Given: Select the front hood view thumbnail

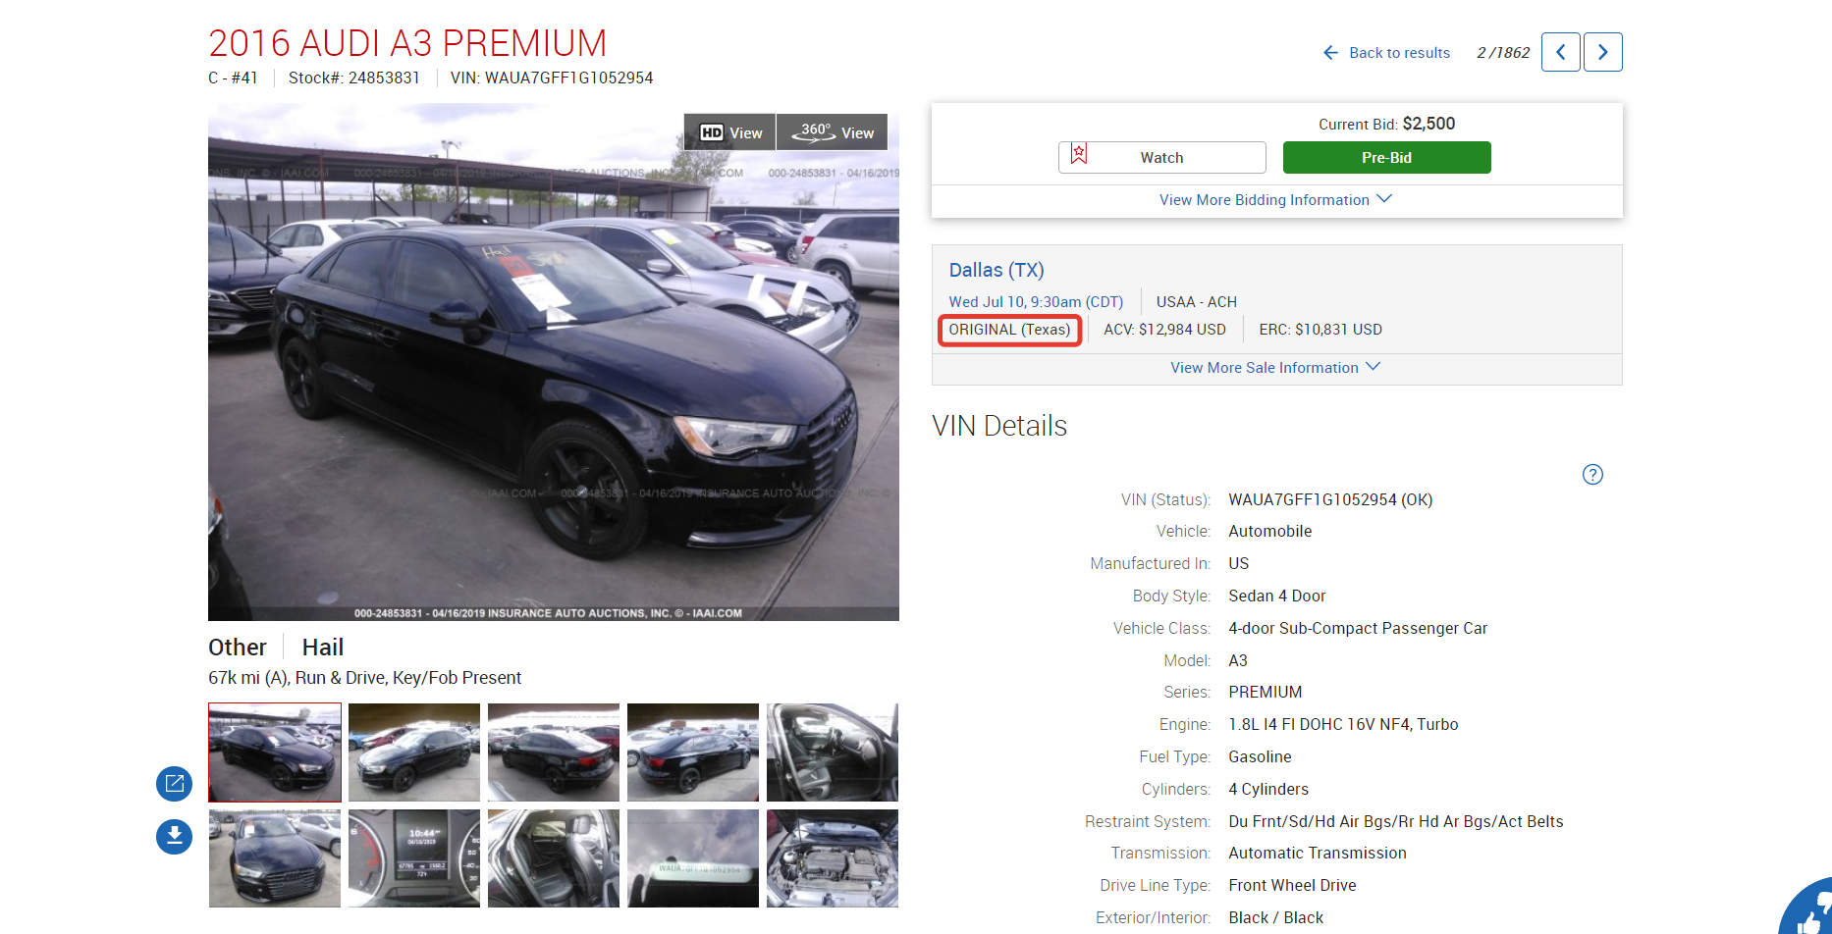Looking at the screenshot, I should tap(275, 858).
